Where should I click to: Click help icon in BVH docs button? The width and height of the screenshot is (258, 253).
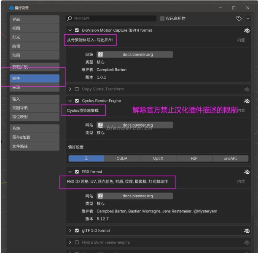point(100,54)
